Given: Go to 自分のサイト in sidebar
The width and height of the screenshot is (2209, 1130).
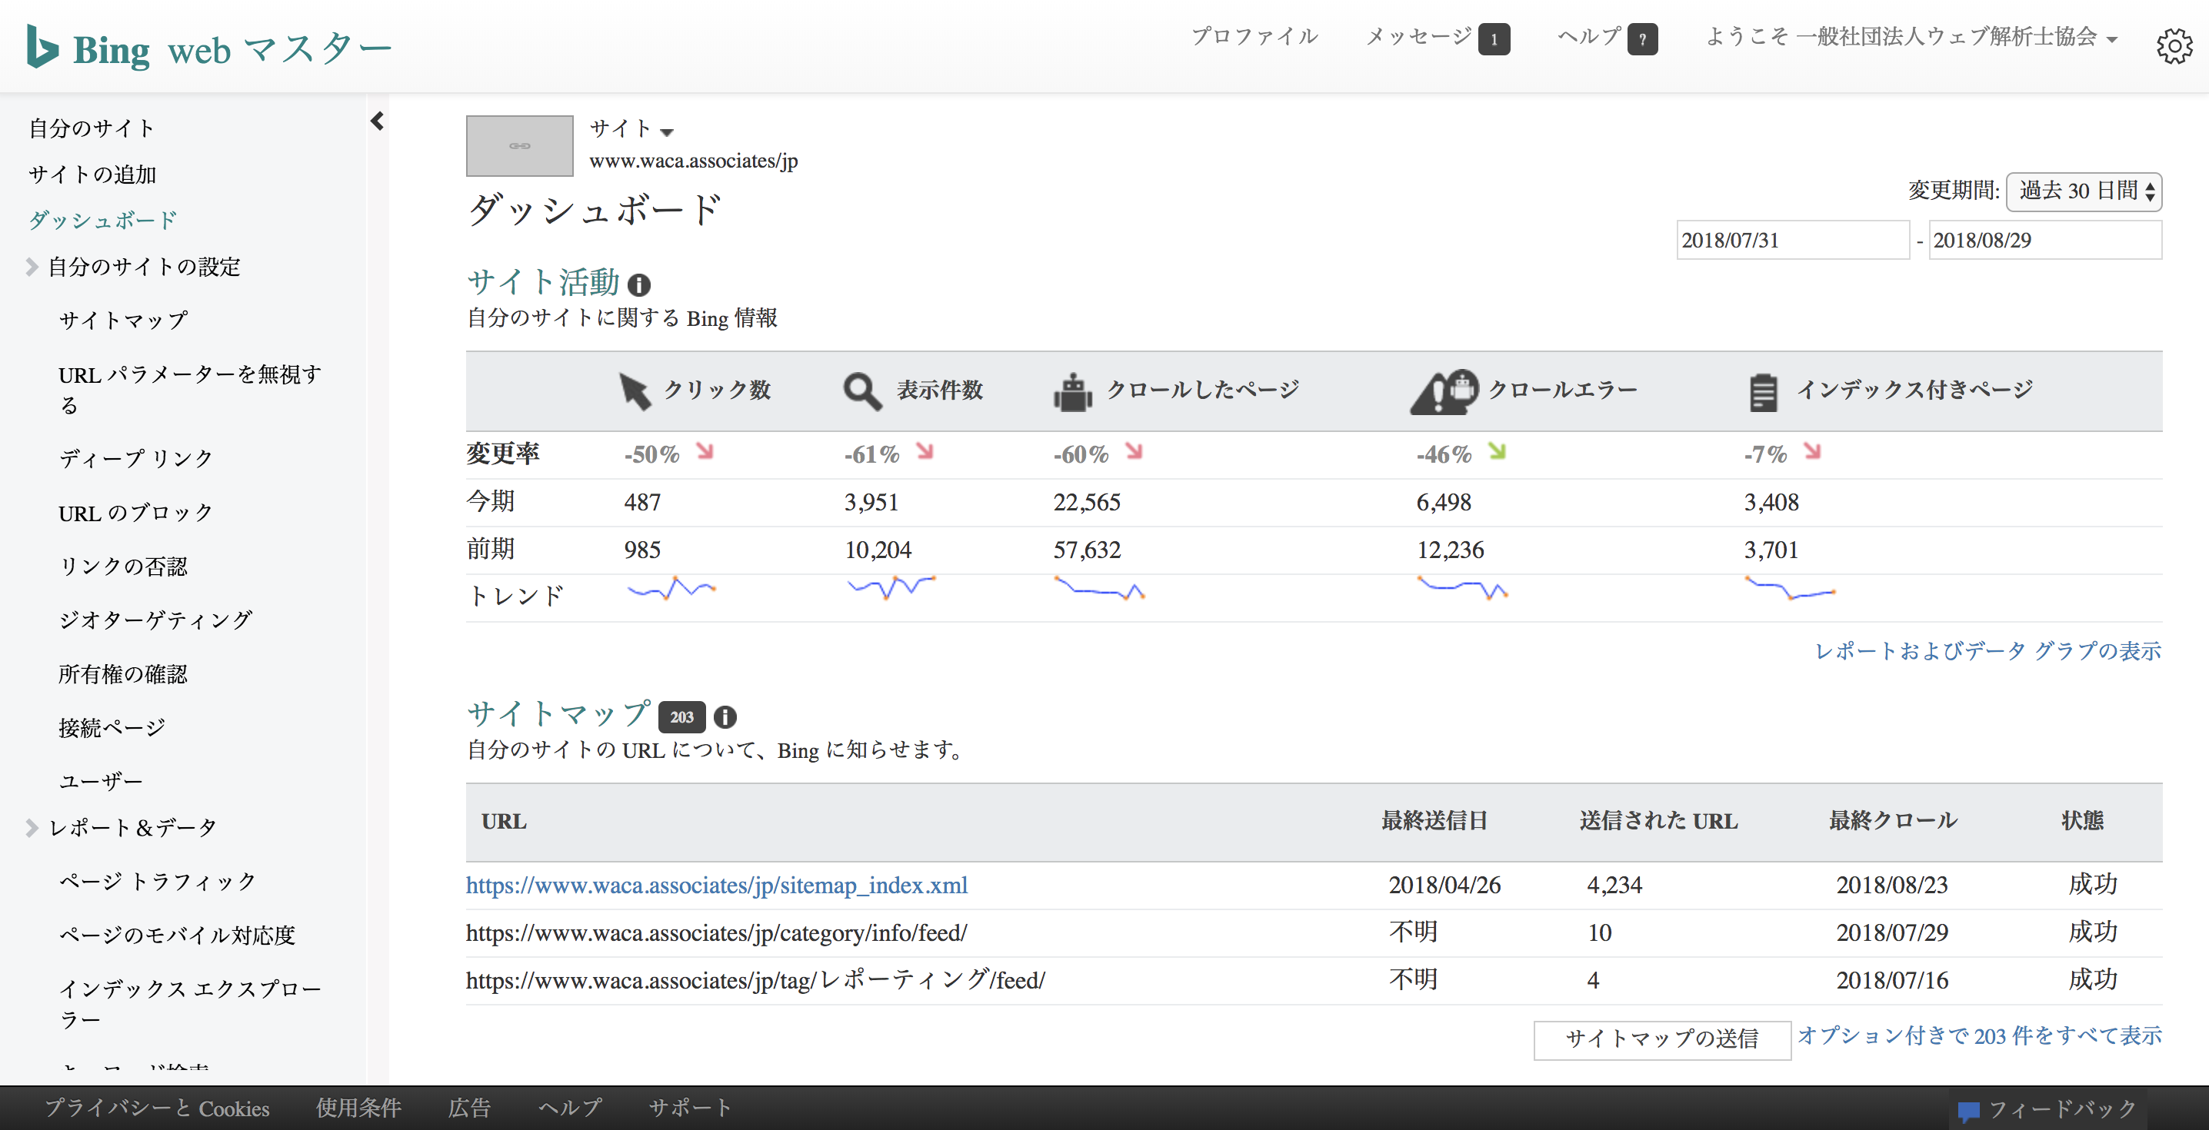Looking at the screenshot, I should pyautogui.click(x=92, y=128).
